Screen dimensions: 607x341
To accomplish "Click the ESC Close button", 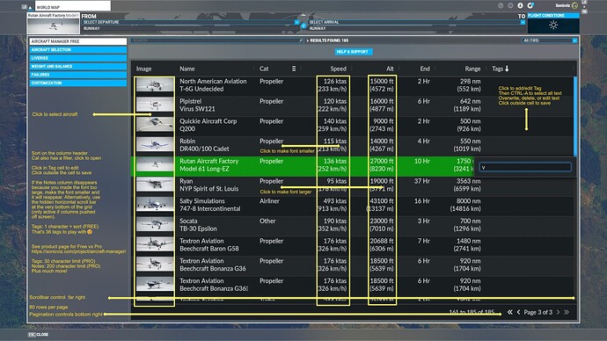I will pos(38,335).
